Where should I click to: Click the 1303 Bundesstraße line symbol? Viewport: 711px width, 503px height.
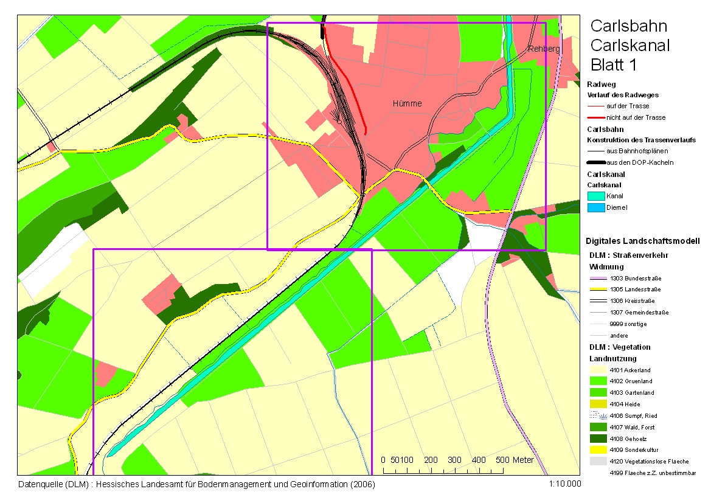tap(597, 278)
